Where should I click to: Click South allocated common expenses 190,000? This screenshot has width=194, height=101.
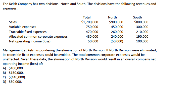click(x=142, y=37)
